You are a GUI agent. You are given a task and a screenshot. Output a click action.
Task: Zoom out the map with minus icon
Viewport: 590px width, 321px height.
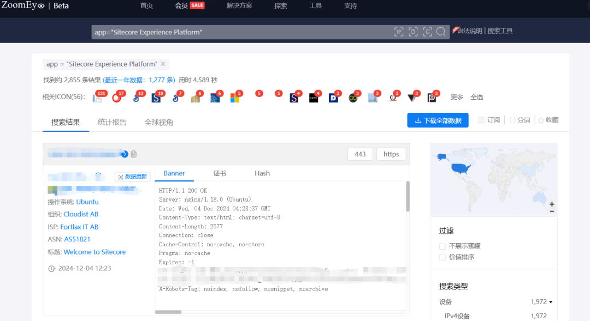coord(552,211)
